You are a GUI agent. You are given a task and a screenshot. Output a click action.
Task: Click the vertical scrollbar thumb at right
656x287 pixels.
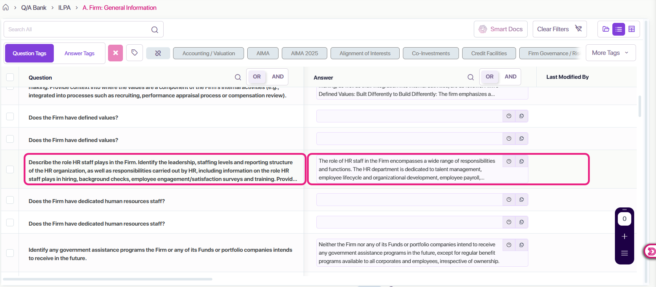click(639, 106)
